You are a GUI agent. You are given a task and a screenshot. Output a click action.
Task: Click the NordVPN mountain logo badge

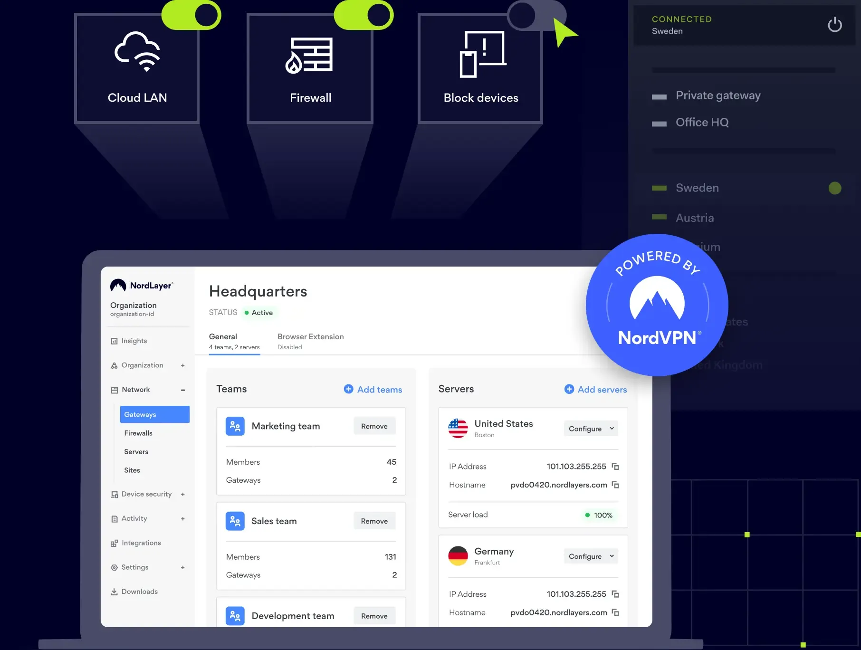click(x=657, y=305)
